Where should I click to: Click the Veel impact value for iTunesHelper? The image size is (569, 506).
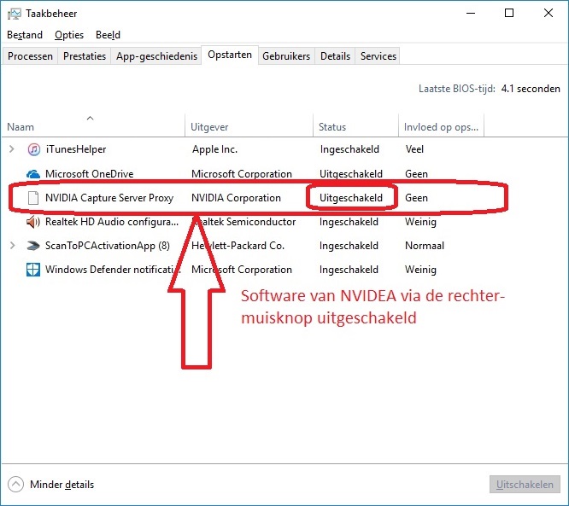click(414, 149)
